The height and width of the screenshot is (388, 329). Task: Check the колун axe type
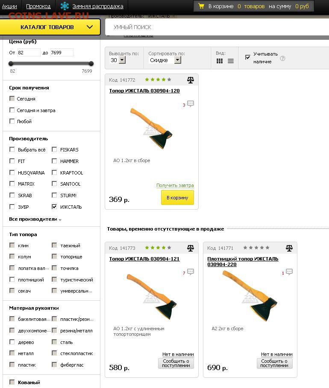12,256
